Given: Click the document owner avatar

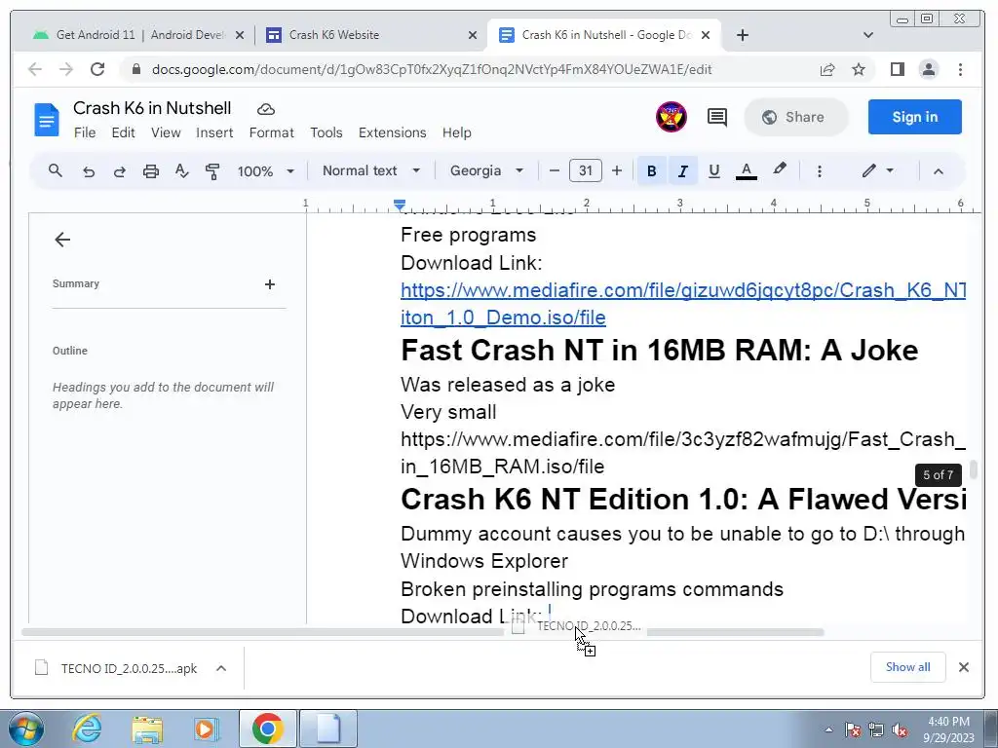Looking at the screenshot, I should click(x=672, y=117).
